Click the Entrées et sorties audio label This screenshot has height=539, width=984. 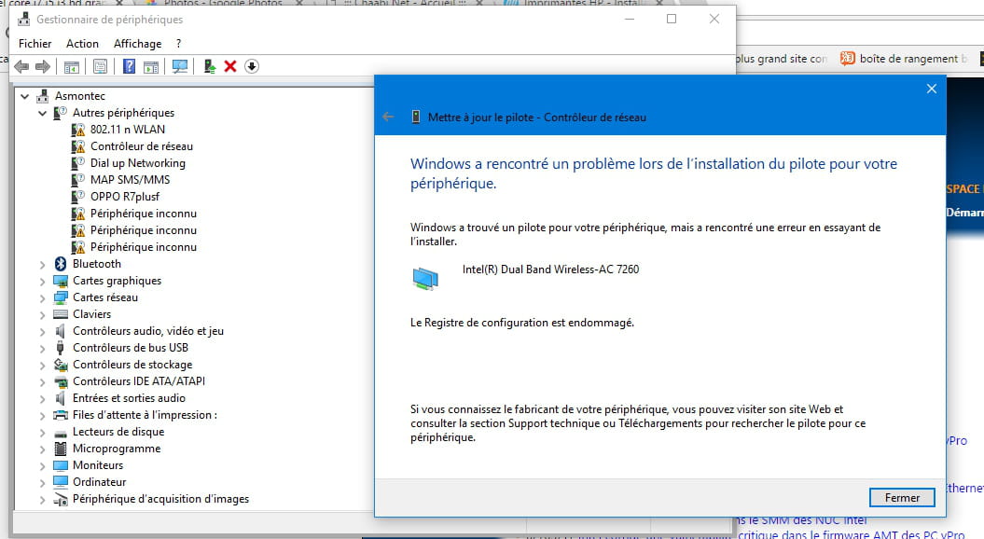[x=129, y=398]
